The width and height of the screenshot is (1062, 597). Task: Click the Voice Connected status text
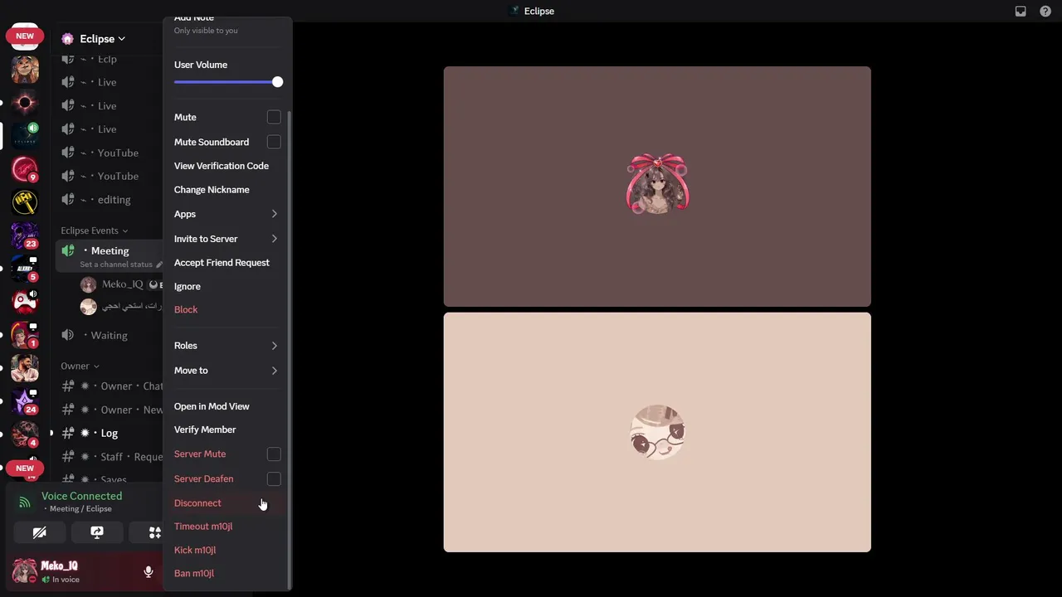[81, 496]
